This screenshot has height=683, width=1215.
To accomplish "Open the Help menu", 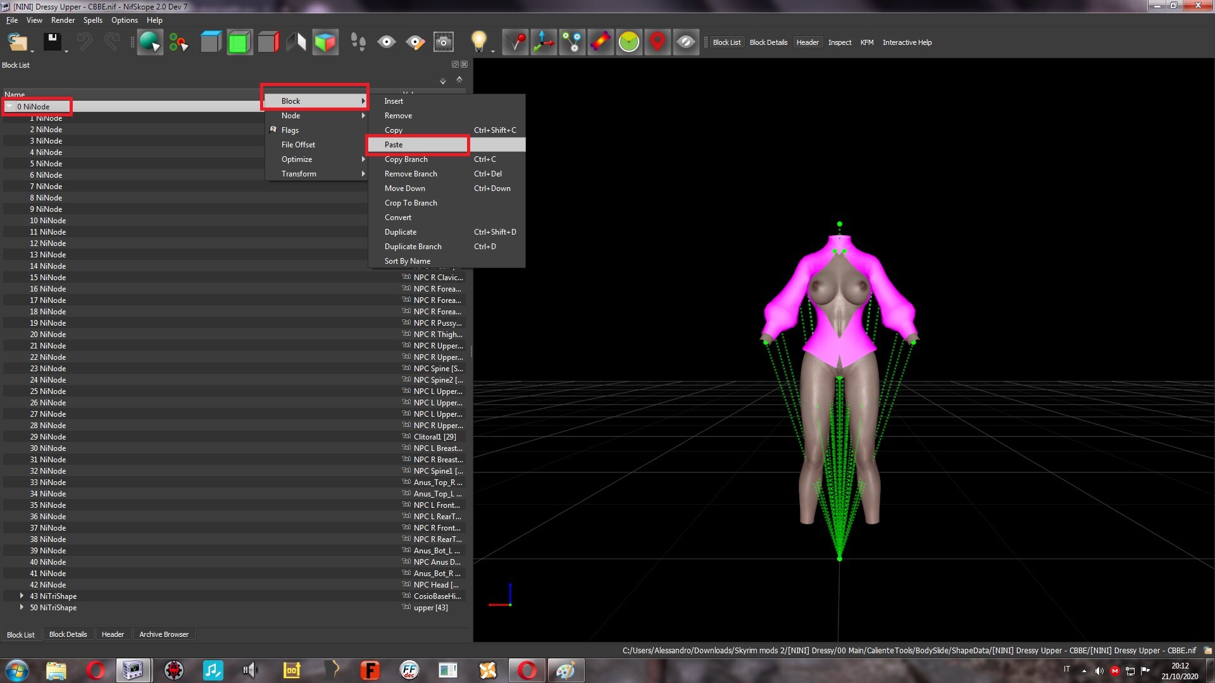I will [154, 20].
